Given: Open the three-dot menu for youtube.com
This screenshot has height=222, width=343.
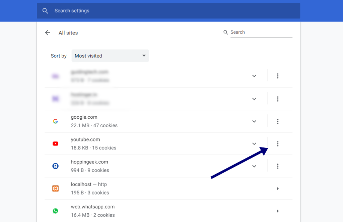Looking at the screenshot, I should pyautogui.click(x=278, y=143).
